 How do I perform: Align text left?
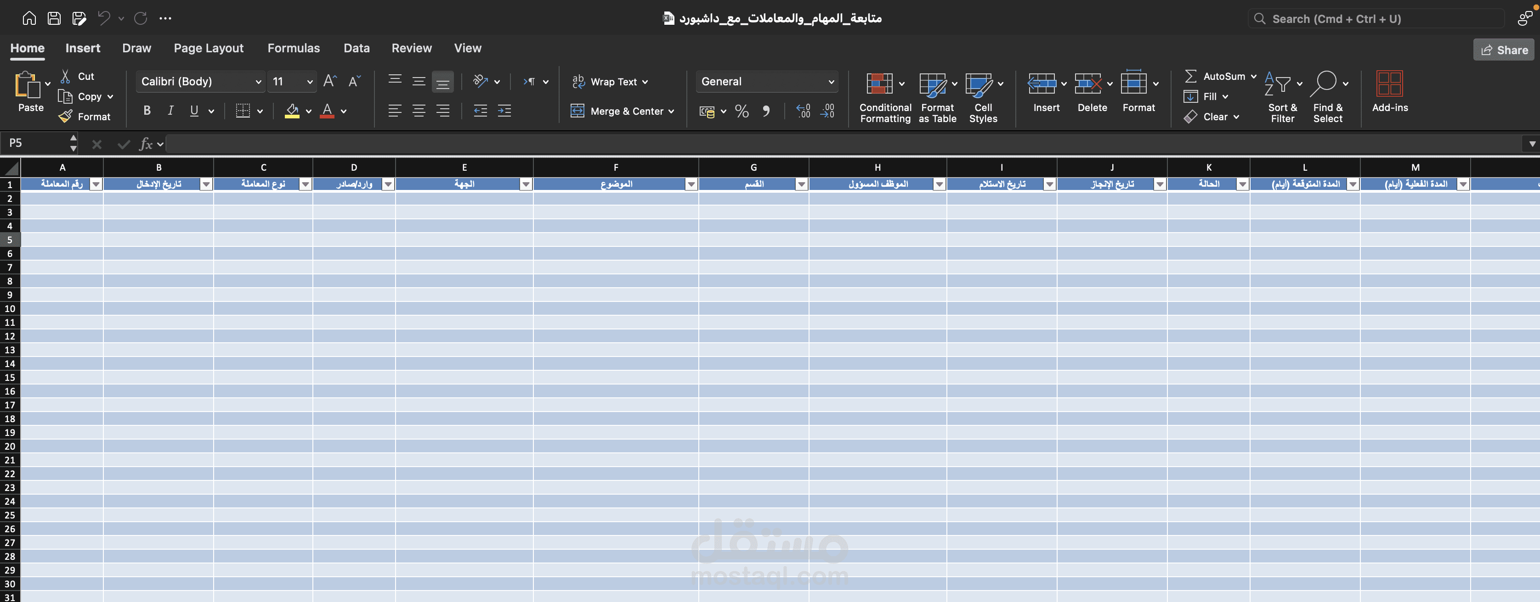coord(395,111)
